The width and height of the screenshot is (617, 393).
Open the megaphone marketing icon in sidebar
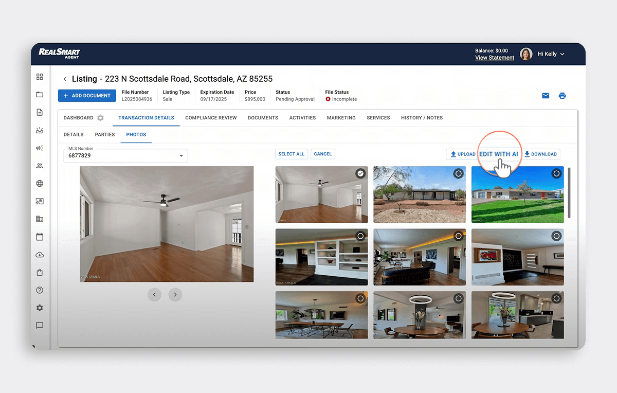(x=40, y=148)
